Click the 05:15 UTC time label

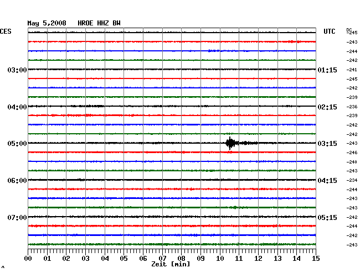click(x=327, y=217)
